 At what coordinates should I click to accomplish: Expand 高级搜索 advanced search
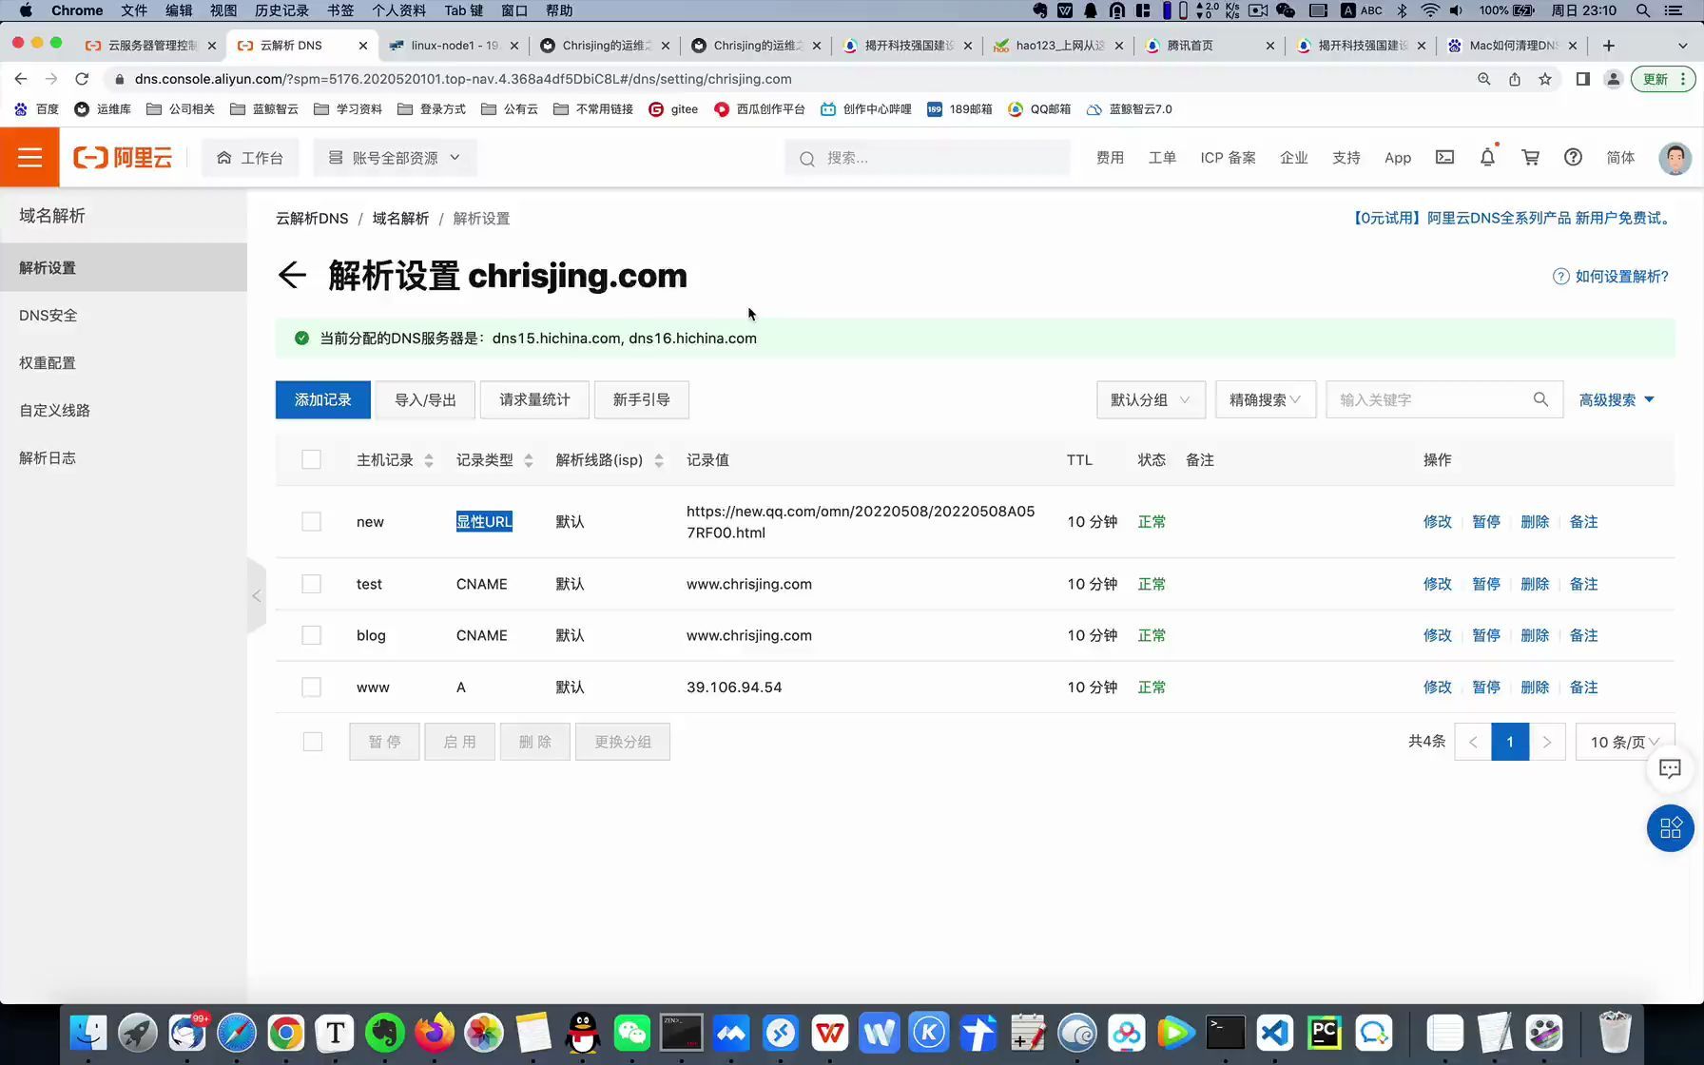1617,399
